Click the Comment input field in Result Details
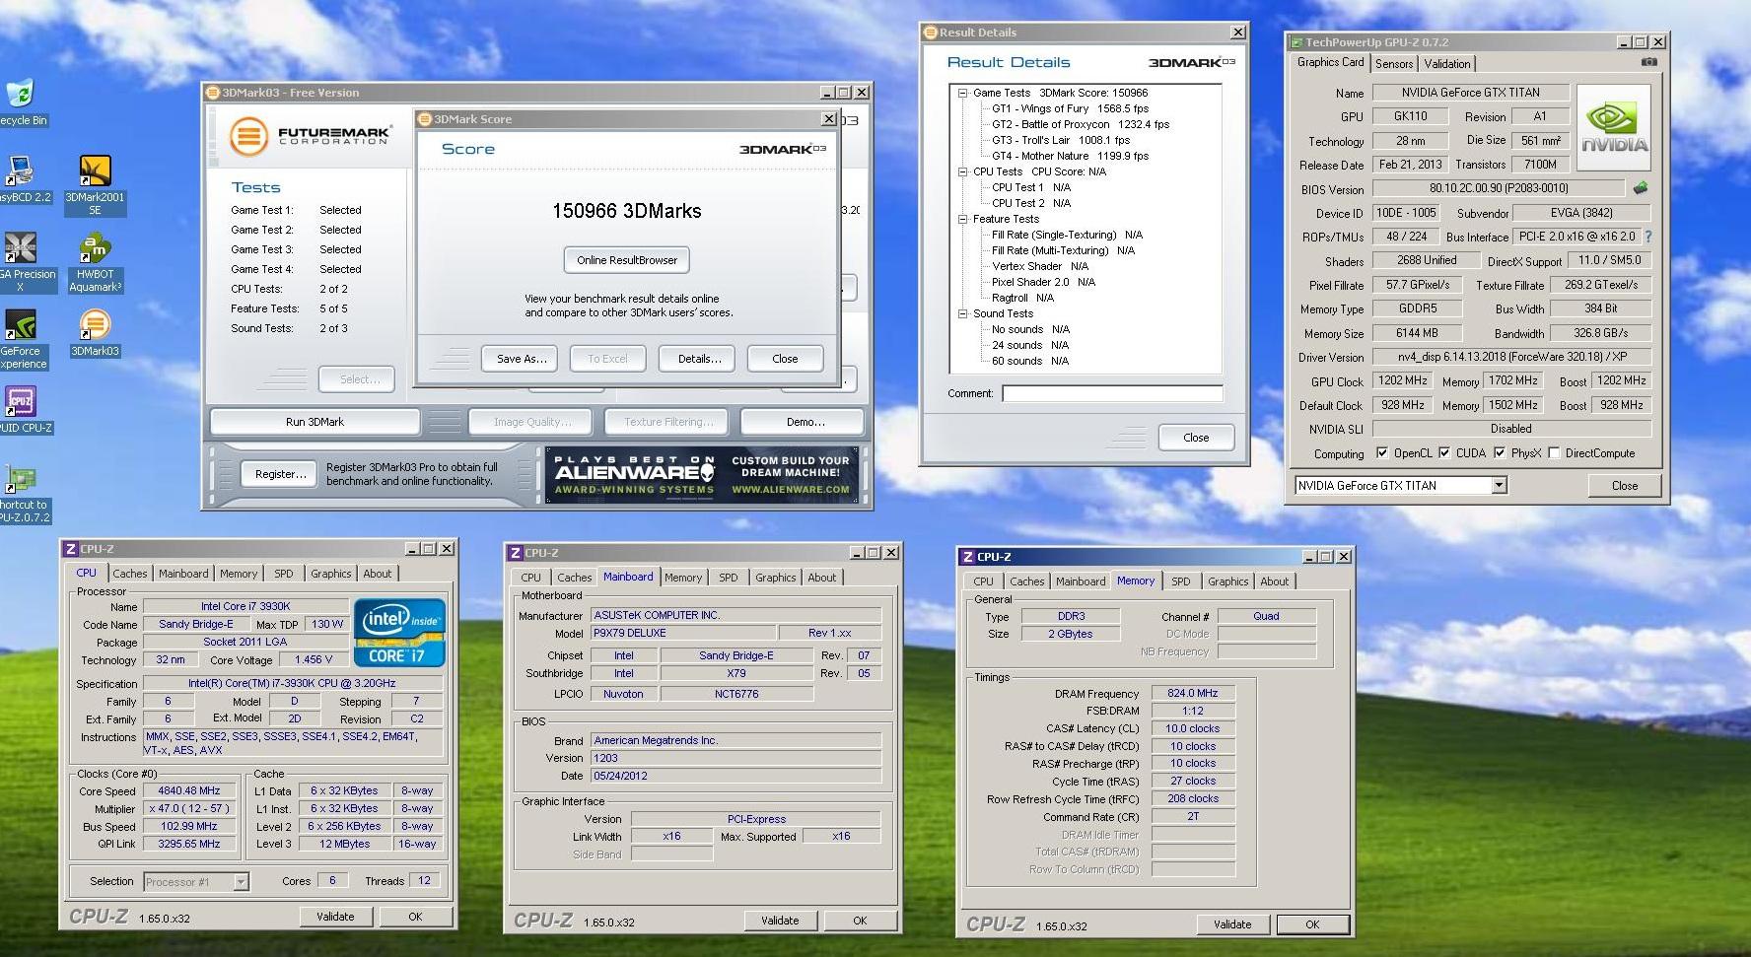The image size is (1751, 957). [x=1112, y=393]
